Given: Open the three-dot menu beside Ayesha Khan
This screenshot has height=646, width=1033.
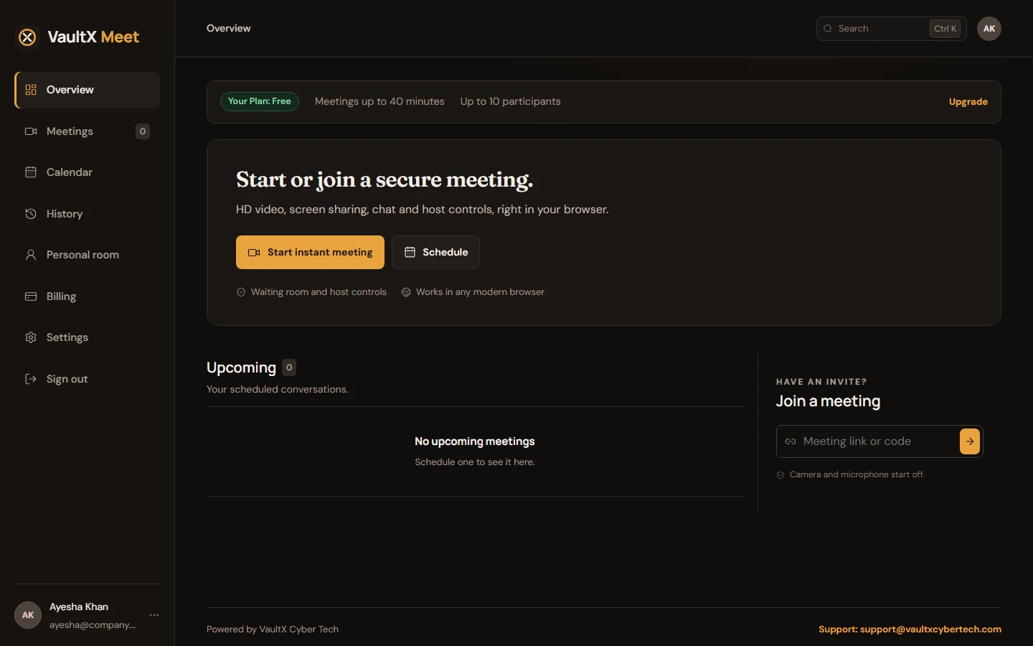Looking at the screenshot, I should (x=154, y=615).
